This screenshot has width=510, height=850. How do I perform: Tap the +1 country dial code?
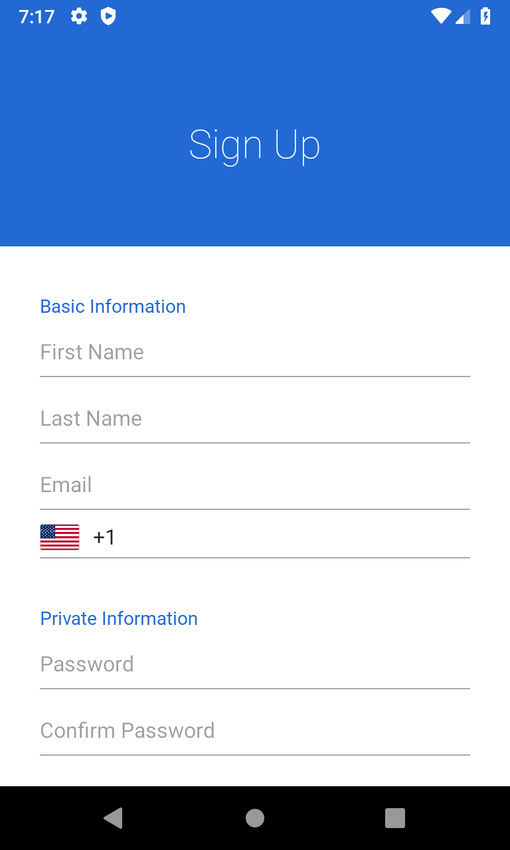pyautogui.click(x=104, y=537)
